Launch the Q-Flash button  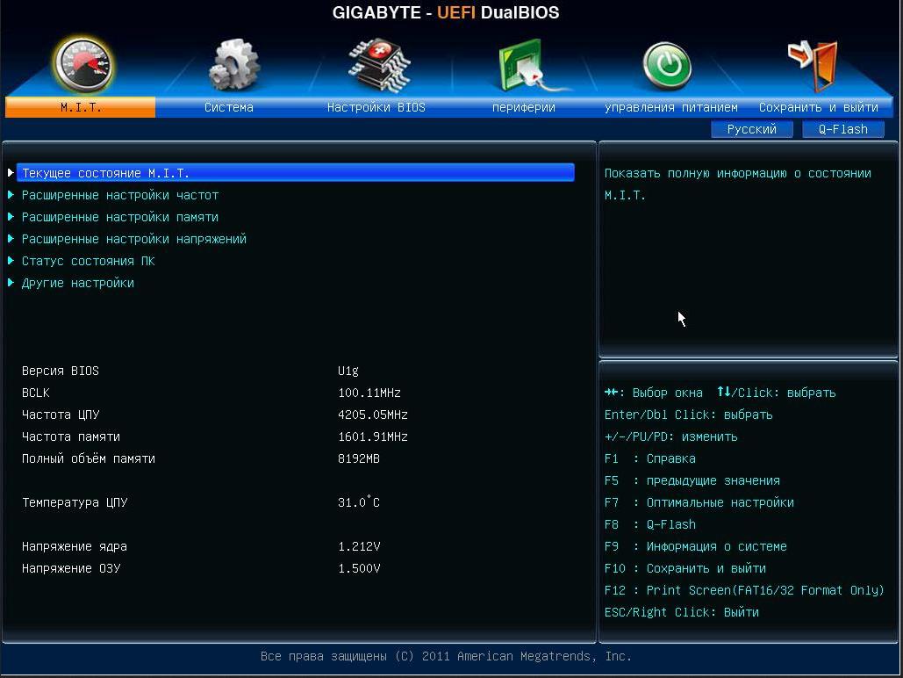(842, 129)
